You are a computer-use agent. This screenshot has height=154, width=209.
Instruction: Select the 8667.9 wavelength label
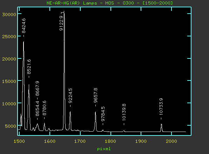(x=38, y=89)
